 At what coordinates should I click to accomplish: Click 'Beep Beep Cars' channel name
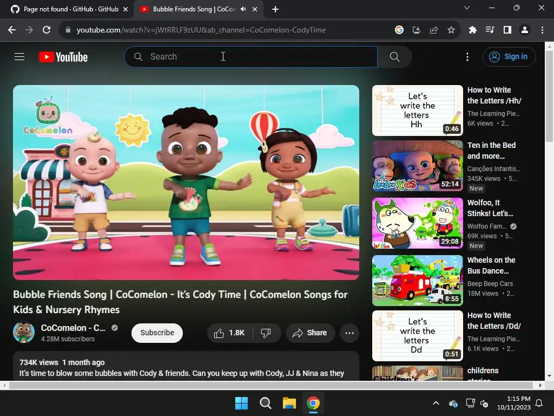(x=490, y=284)
